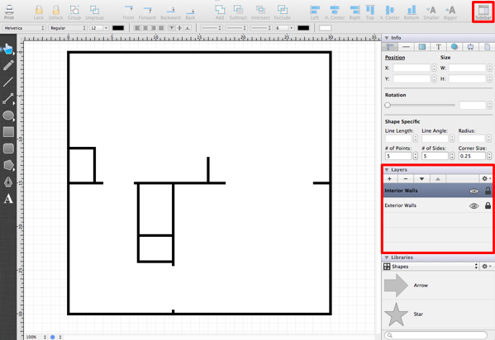Select the Text tool
The width and height of the screenshot is (495, 340).
coord(8,199)
